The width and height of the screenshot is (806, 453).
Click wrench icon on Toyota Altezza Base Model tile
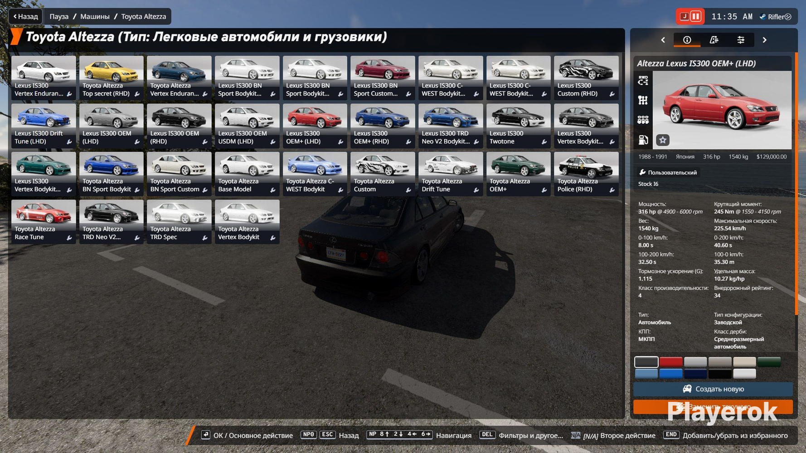coord(273,190)
